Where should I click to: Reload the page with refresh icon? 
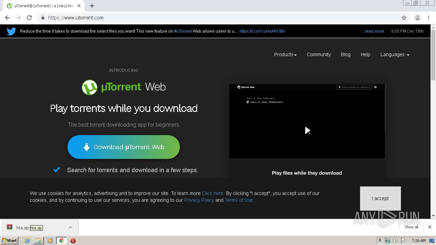pyautogui.click(x=29, y=18)
